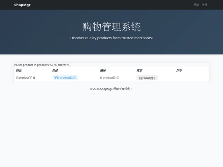Click the 'Discover quality products' subtitle
This screenshot has width=223, height=167.
(x=111, y=38)
